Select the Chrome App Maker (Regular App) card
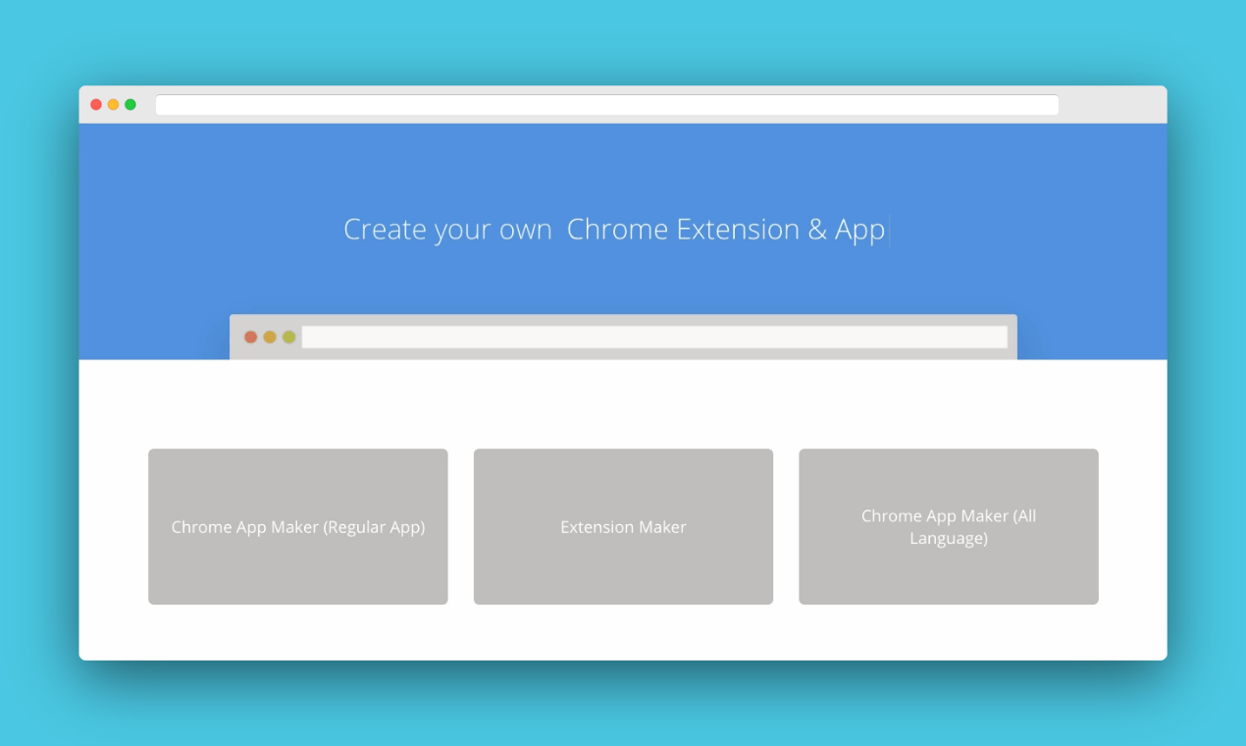 pyautogui.click(x=297, y=526)
